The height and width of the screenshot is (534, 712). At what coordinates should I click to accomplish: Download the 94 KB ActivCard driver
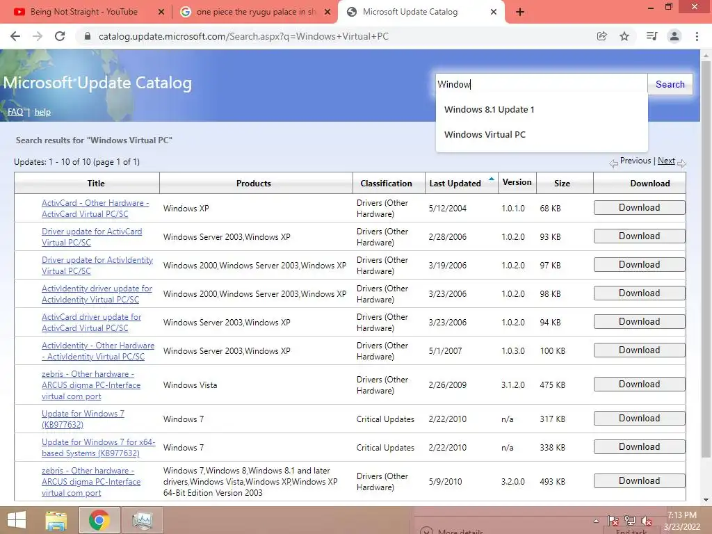click(639, 321)
